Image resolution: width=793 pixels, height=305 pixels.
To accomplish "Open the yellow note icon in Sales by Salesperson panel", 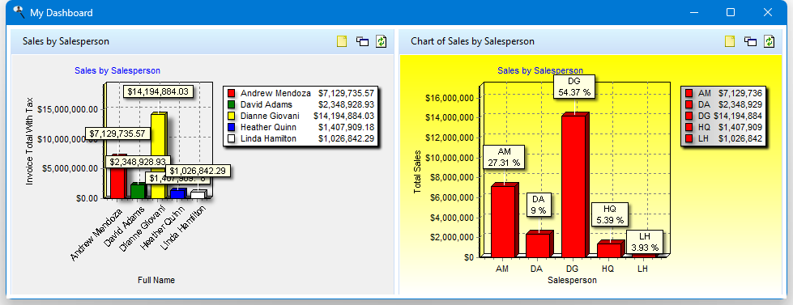I will coord(342,41).
